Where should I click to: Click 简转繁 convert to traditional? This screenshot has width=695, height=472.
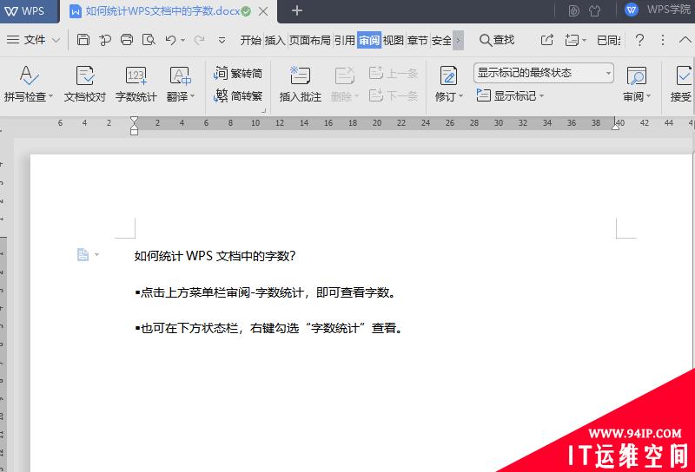(238, 95)
